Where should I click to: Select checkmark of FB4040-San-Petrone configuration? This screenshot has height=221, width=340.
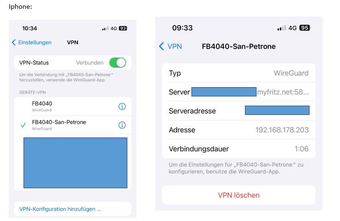[23, 125]
